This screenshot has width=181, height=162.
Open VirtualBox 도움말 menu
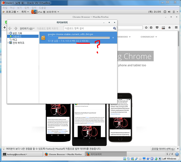coord(42,8)
